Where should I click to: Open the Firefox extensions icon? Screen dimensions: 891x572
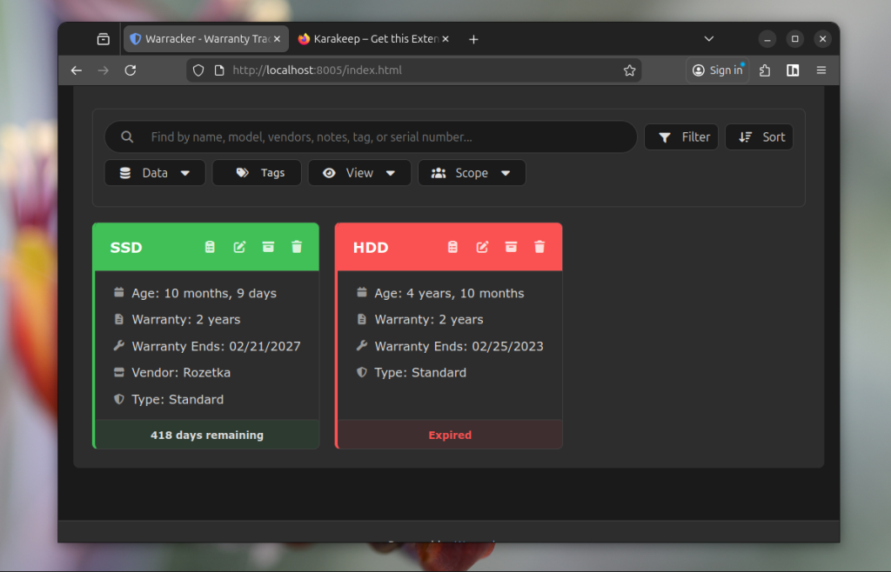coord(765,70)
